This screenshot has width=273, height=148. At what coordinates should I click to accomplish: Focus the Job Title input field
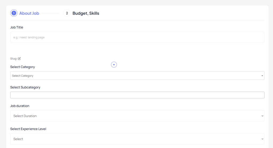tap(137, 37)
